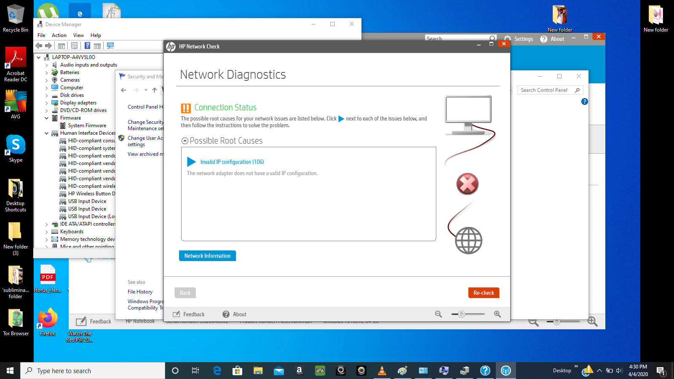Image resolution: width=674 pixels, height=379 pixels.
Task: Click the Back button in HP Network Check
Action: pos(185,293)
